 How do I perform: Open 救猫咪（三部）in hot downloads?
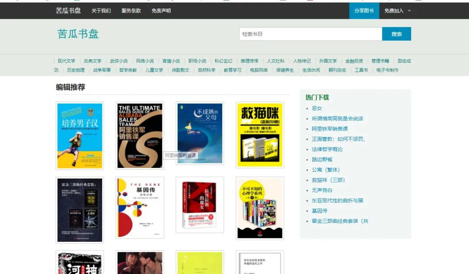[x=328, y=180]
